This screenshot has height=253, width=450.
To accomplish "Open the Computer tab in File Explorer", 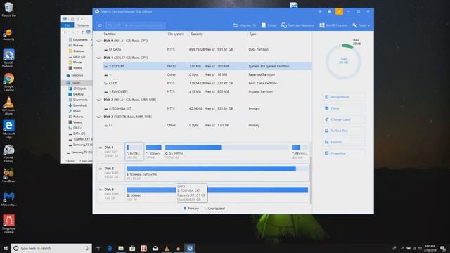I will 83,25.
